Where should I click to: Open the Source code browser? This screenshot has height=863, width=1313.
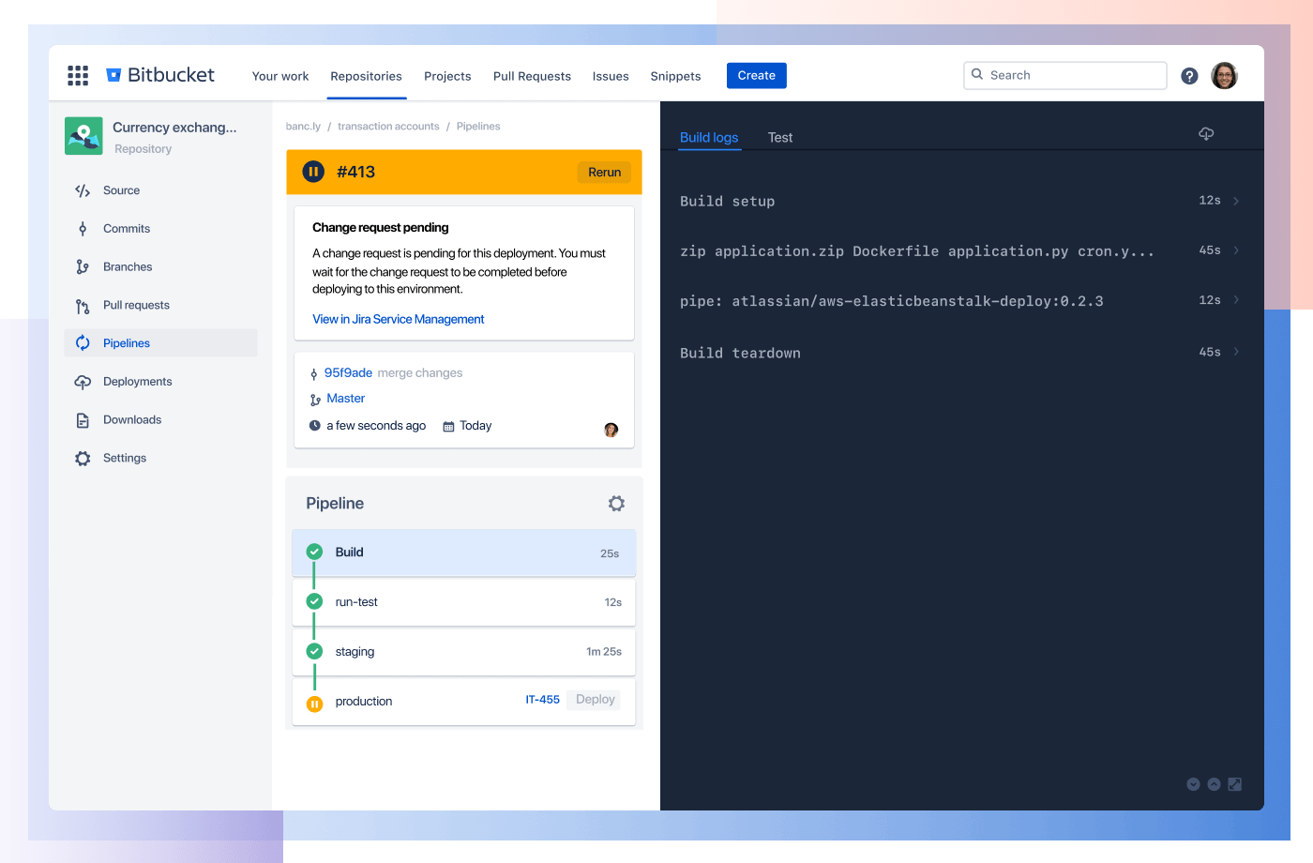[x=83, y=190]
